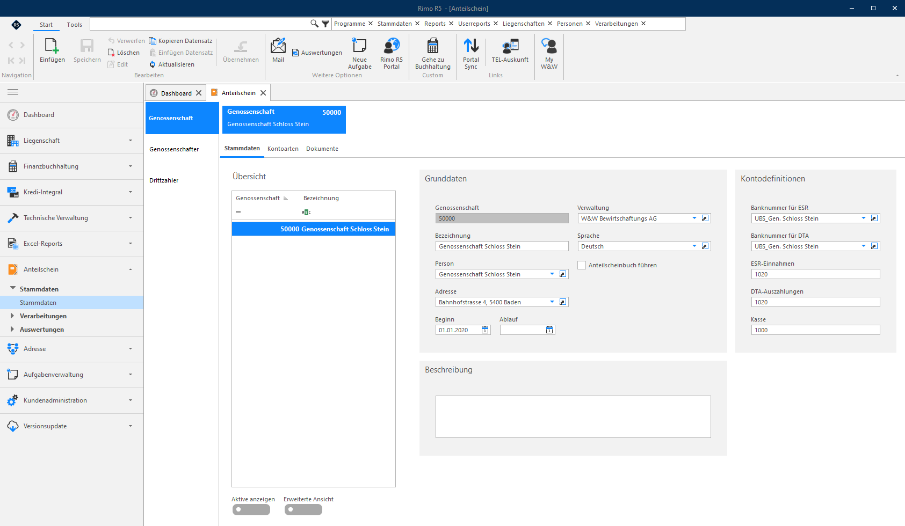The image size is (905, 526).
Task: Switch to the Dokumente tab
Action: [322, 149]
